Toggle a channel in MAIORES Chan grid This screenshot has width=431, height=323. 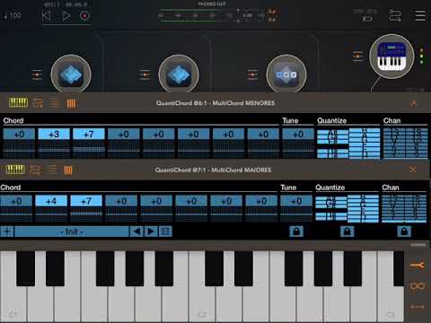coord(404,209)
